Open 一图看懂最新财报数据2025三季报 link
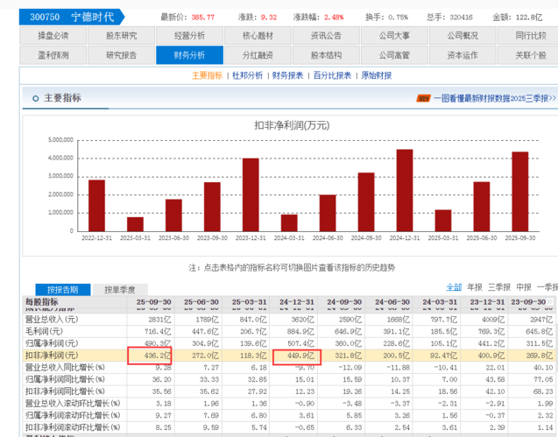Viewport: 558px width, 437px height. pyautogui.click(x=495, y=98)
